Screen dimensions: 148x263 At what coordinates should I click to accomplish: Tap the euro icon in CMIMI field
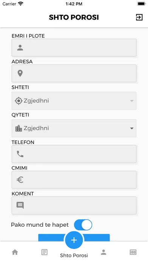20,180
